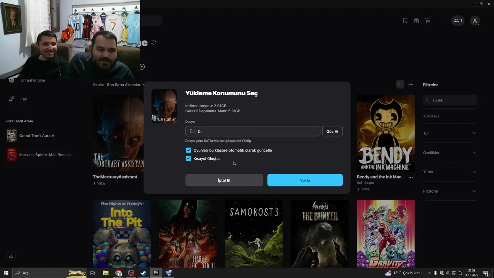
Task: Open Bendy and the Ink Machine cover
Action: point(386,133)
